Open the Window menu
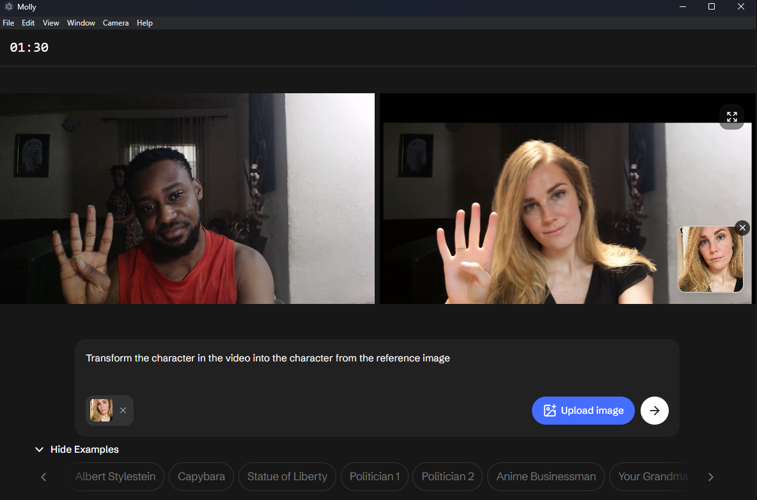Screen dimensions: 757x500 click(81, 23)
